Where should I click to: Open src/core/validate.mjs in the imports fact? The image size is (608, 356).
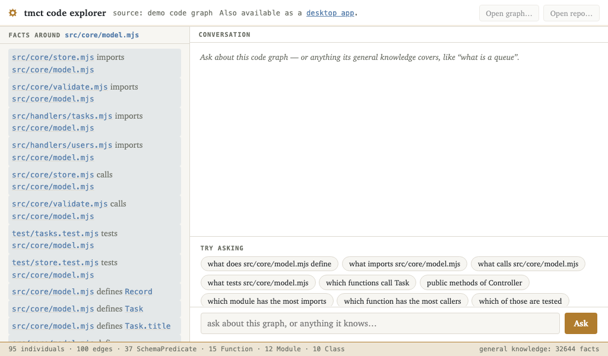[x=60, y=87]
